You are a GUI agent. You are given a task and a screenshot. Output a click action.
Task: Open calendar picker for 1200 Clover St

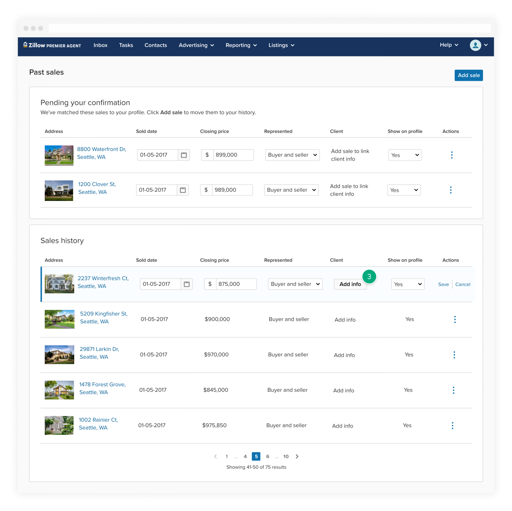pyautogui.click(x=183, y=190)
